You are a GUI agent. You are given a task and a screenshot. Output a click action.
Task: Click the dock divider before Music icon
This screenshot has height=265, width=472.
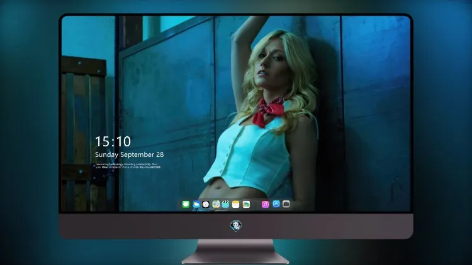coord(256,205)
